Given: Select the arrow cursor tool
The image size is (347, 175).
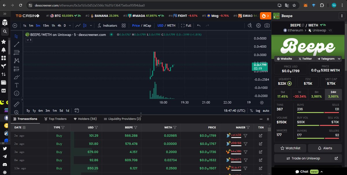Looking at the screenshot, I should coord(16,36).
